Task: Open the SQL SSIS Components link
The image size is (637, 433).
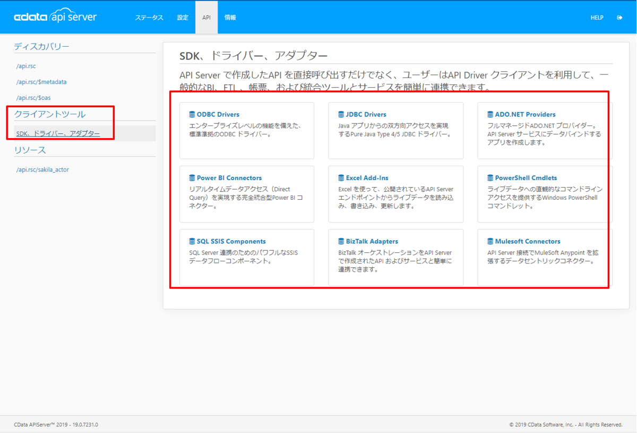Action: [x=231, y=241]
